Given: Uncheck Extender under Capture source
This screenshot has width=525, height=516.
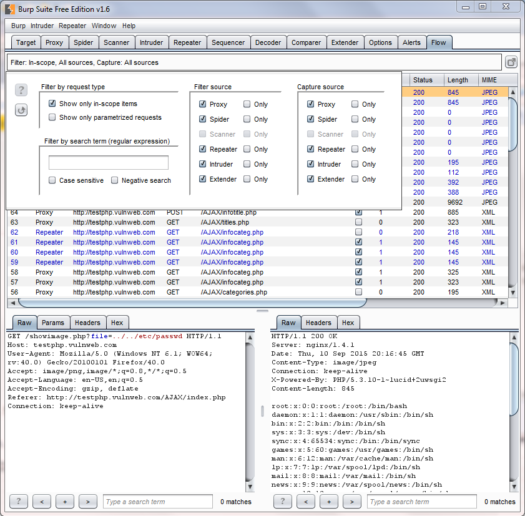Looking at the screenshot, I should pyautogui.click(x=311, y=178).
